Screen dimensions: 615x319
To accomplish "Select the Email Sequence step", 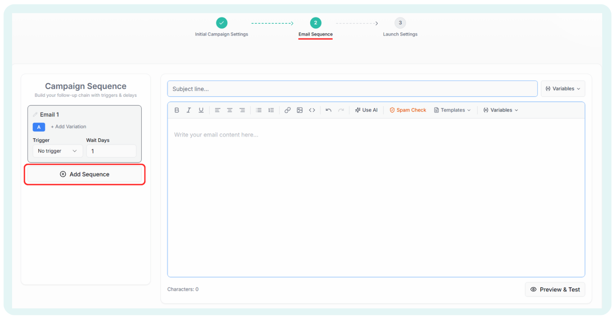I will point(315,34).
